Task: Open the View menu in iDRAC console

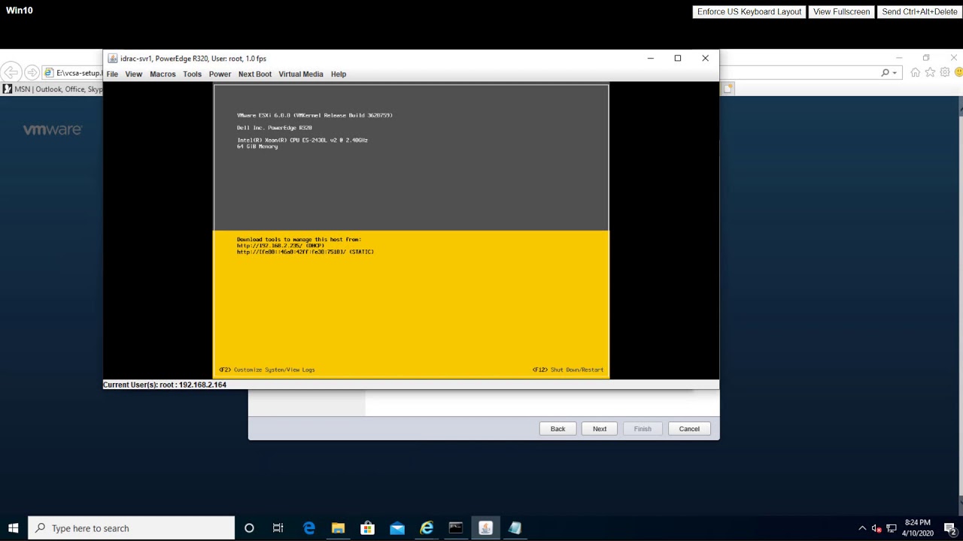Action: 134,74
